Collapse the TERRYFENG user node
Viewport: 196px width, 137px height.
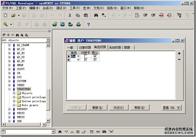10,89
